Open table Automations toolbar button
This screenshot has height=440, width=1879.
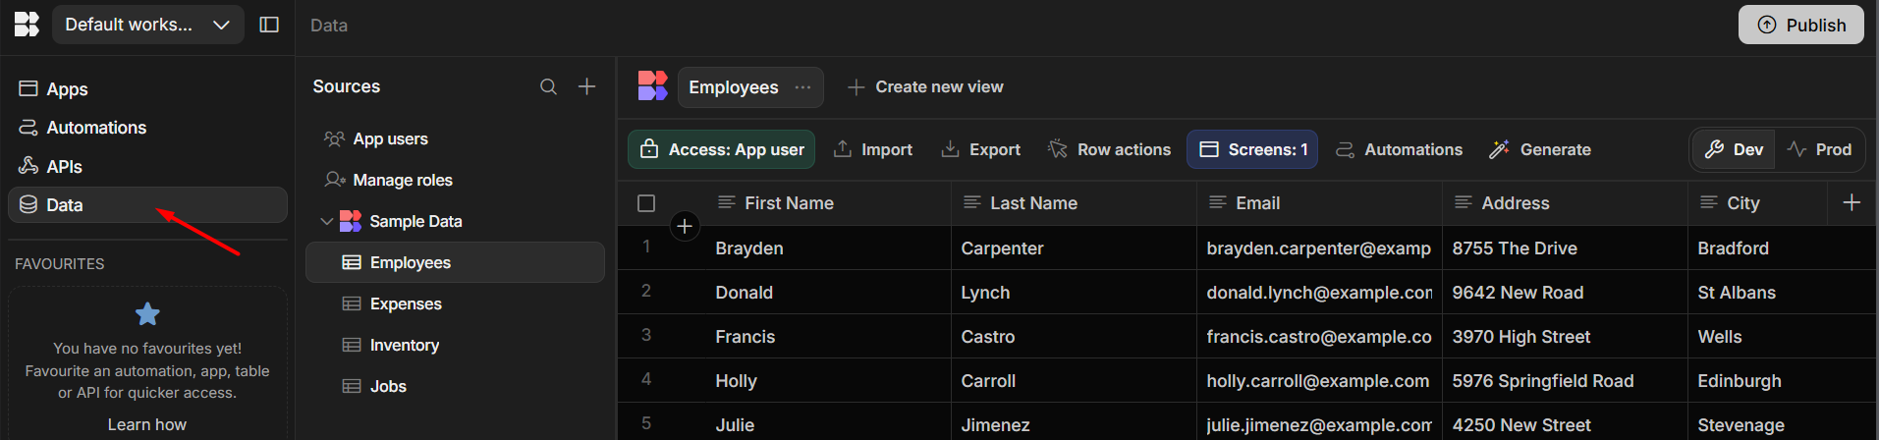pos(1399,149)
